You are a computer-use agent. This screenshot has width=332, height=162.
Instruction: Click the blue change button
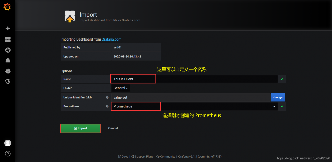coord(278,97)
